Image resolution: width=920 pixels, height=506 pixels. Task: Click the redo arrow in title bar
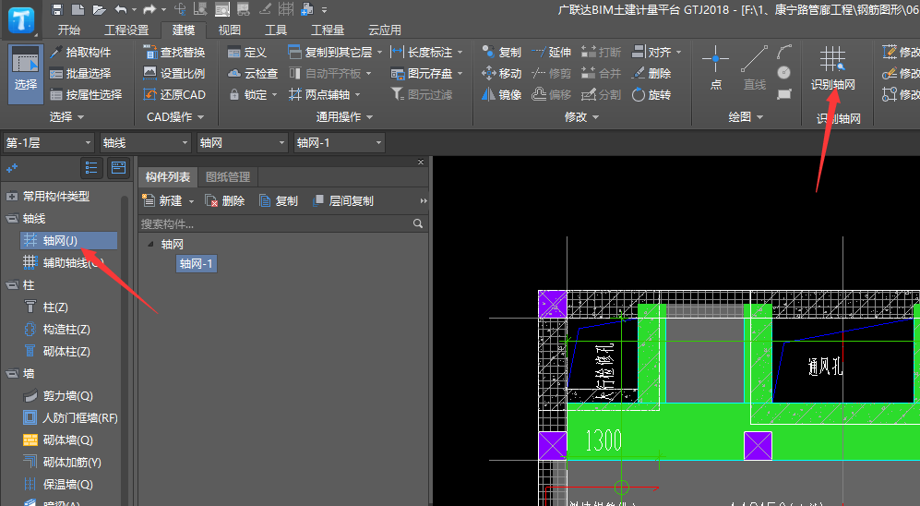pos(149,9)
